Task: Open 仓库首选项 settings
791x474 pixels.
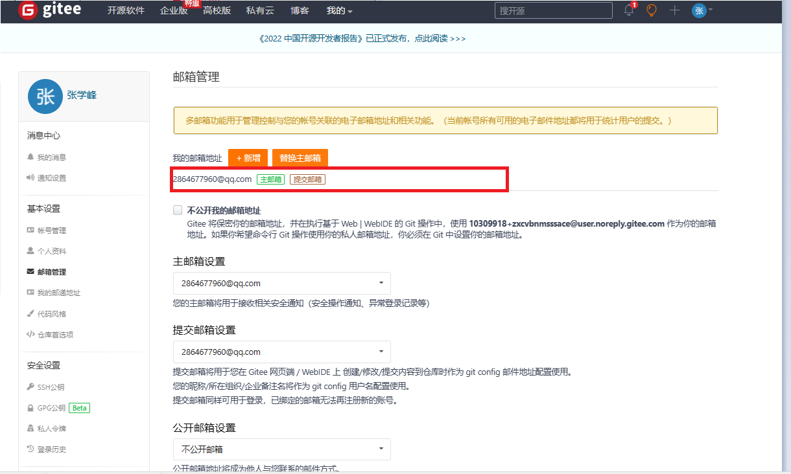Action: 55,335
